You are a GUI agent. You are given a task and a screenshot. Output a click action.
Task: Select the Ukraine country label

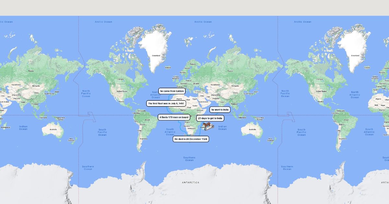[196, 84]
